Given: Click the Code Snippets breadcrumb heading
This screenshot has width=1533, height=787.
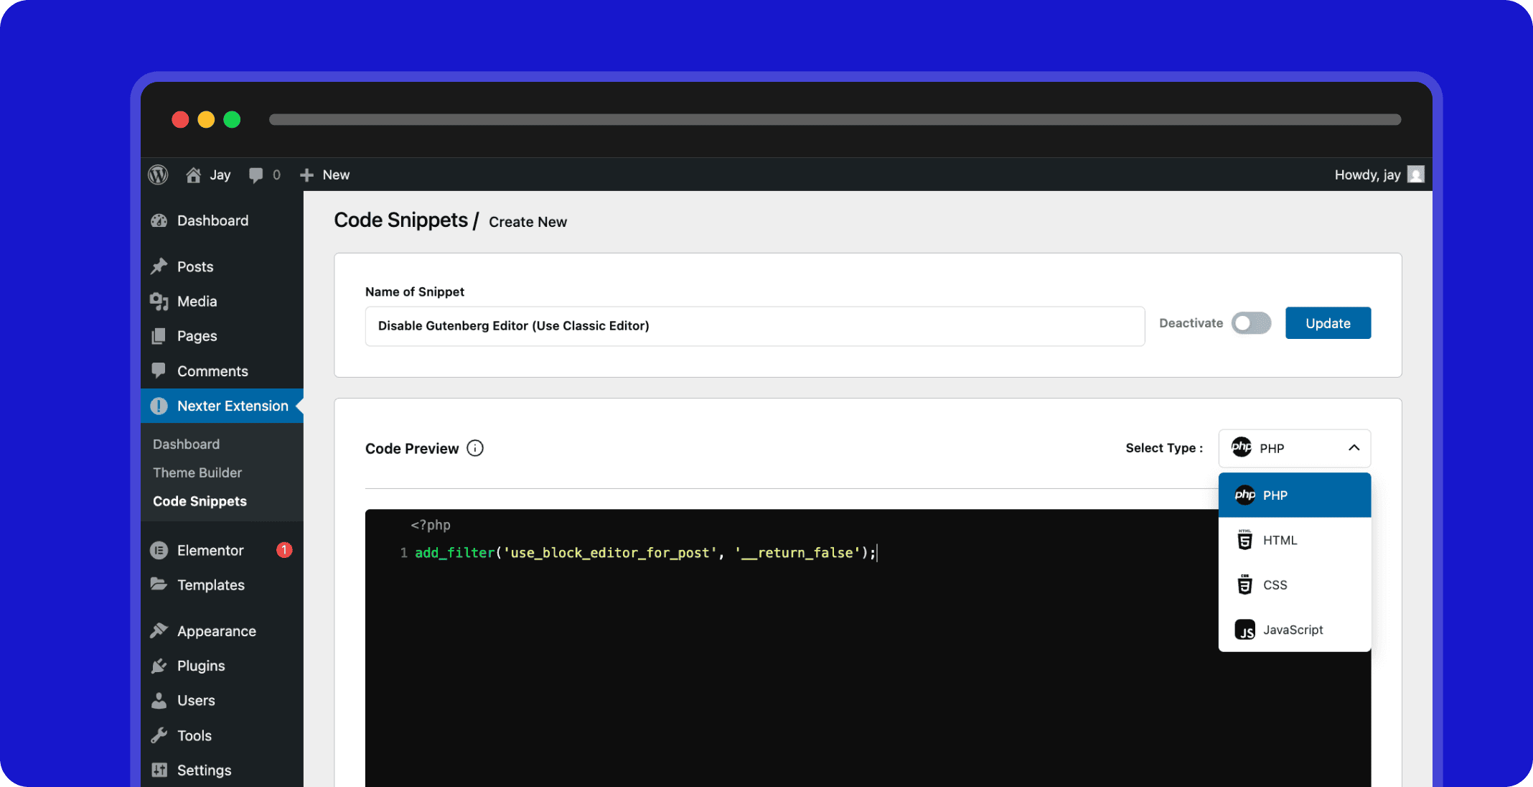Looking at the screenshot, I should 400,220.
